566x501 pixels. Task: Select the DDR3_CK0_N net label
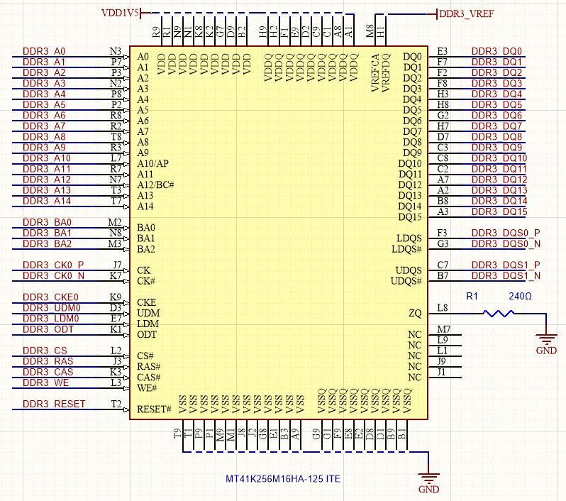point(53,275)
